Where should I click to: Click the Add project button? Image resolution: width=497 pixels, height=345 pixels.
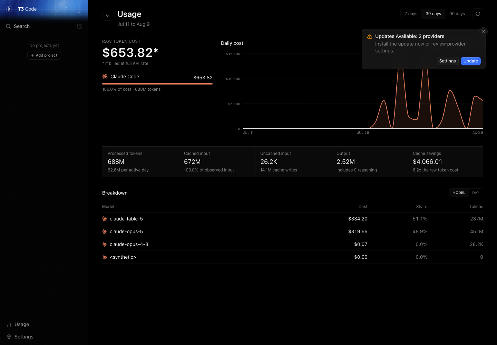[44, 55]
